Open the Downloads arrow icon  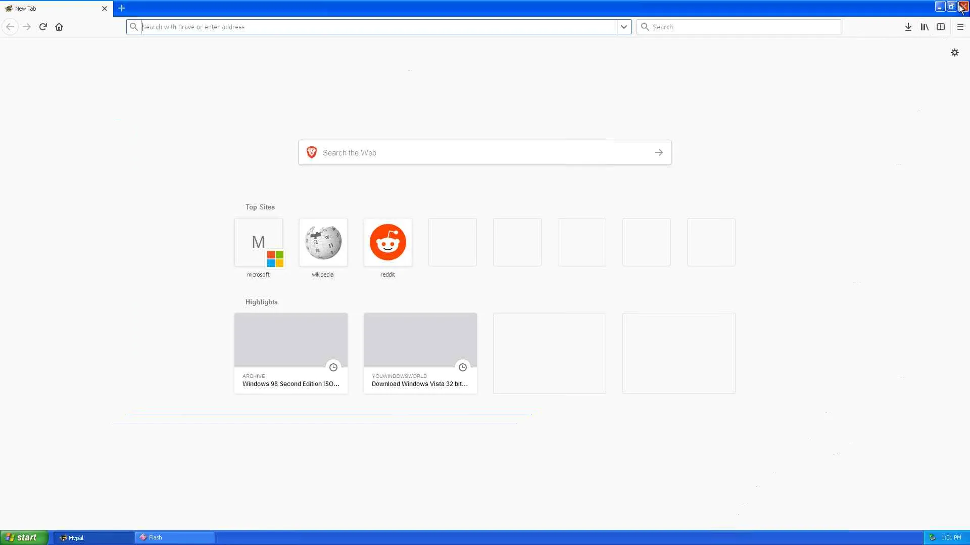pyautogui.click(x=908, y=27)
